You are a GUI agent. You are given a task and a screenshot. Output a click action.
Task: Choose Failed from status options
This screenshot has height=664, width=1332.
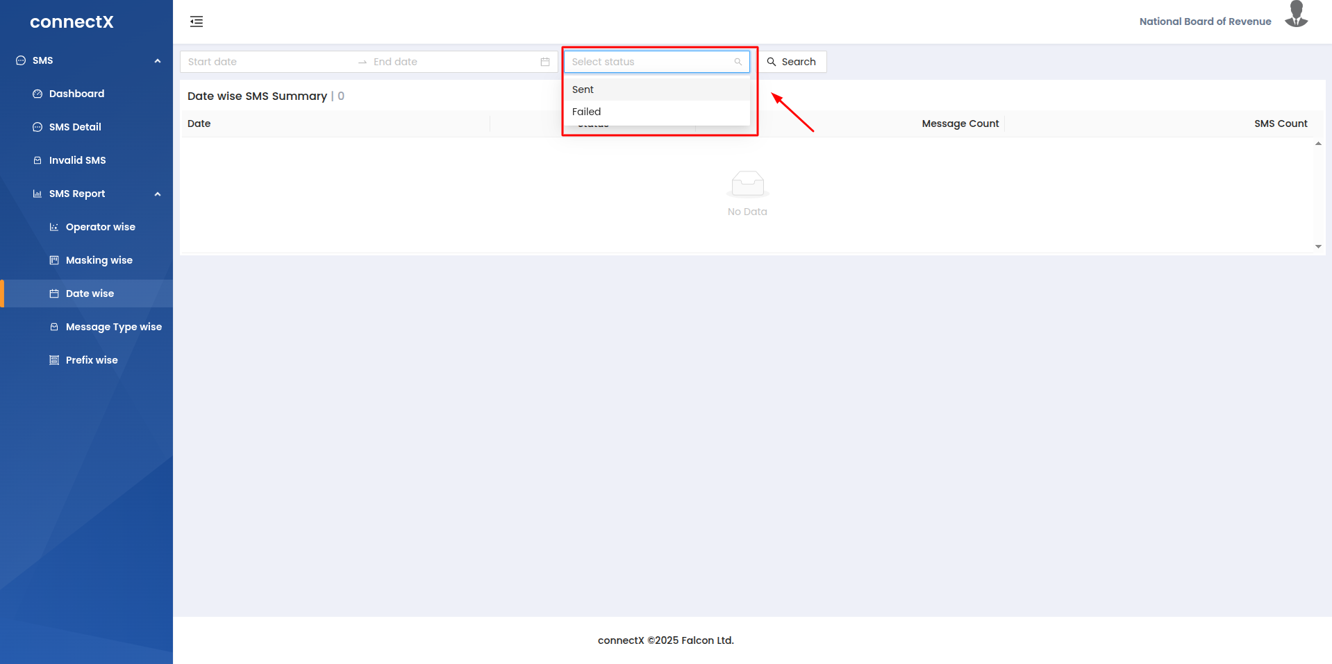(587, 112)
